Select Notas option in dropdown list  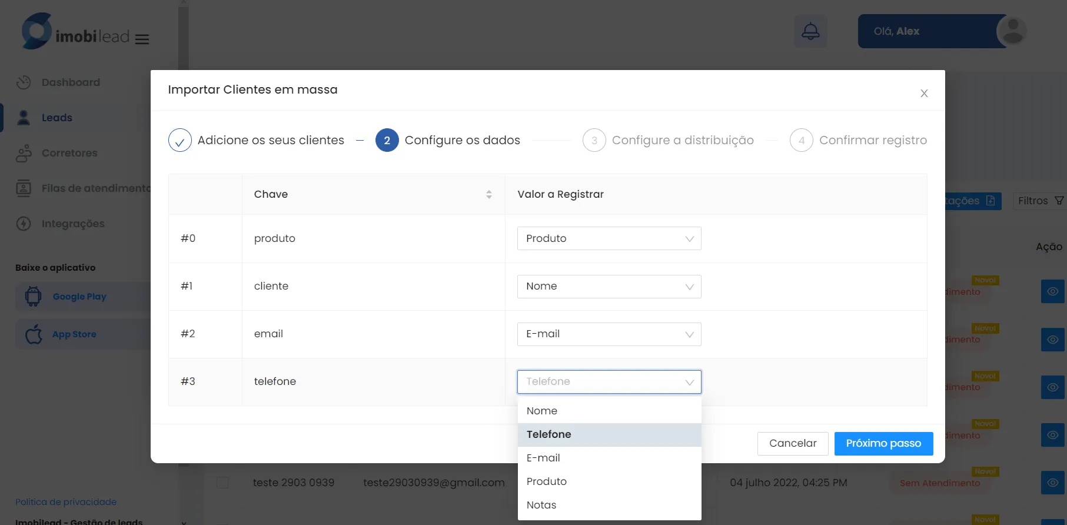click(609, 505)
